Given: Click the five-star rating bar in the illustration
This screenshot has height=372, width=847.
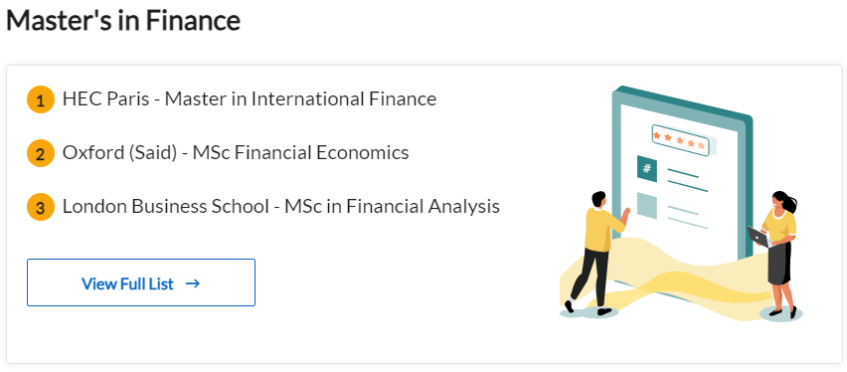Looking at the screenshot, I should click(x=680, y=140).
